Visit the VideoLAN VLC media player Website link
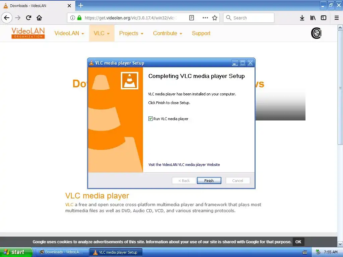Viewport: 343px width, 257px height. pos(184,165)
